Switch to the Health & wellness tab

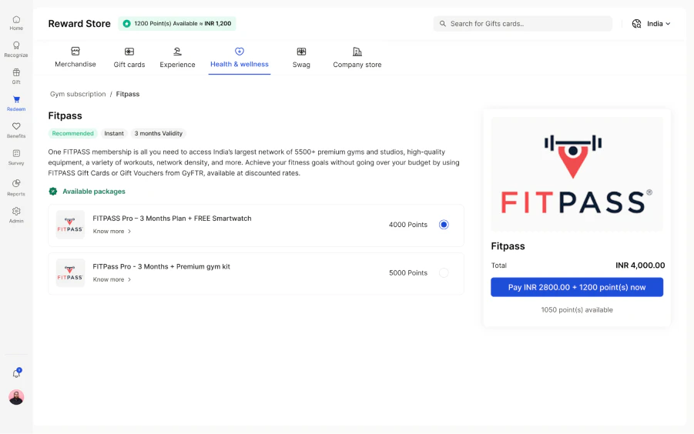click(240, 58)
